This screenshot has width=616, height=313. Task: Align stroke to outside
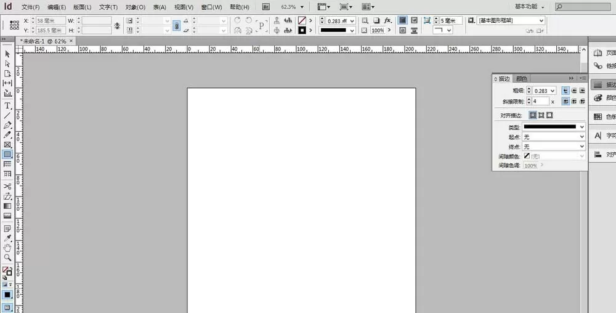coord(549,115)
